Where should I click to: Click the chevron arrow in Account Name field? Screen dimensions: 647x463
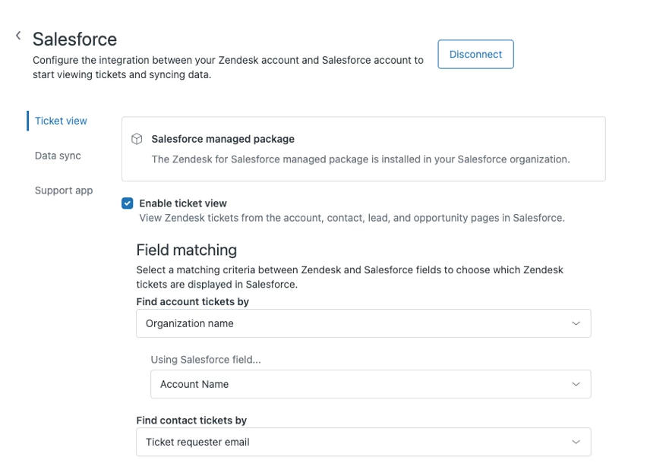[576, 384]
